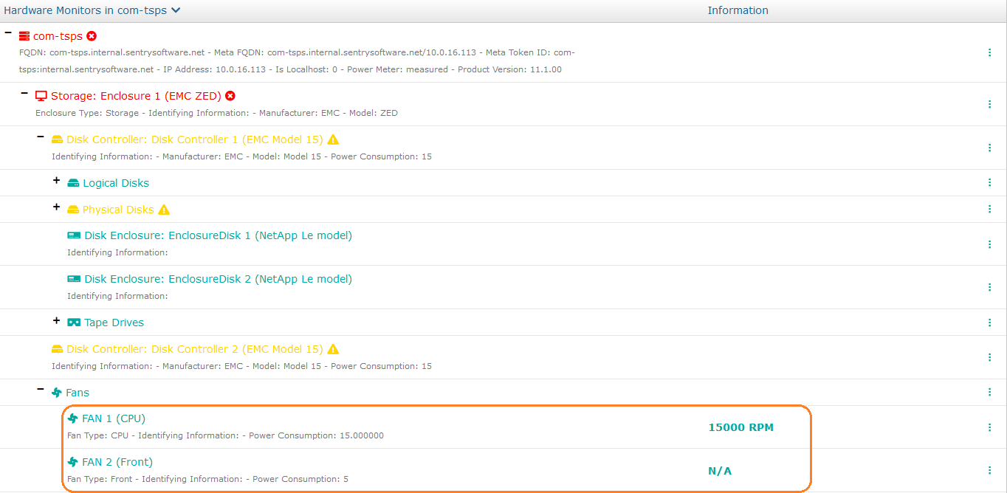The width and height of the screenshot is (1007, 493).
Task: Click the Information column header
Action: point(738,10)
